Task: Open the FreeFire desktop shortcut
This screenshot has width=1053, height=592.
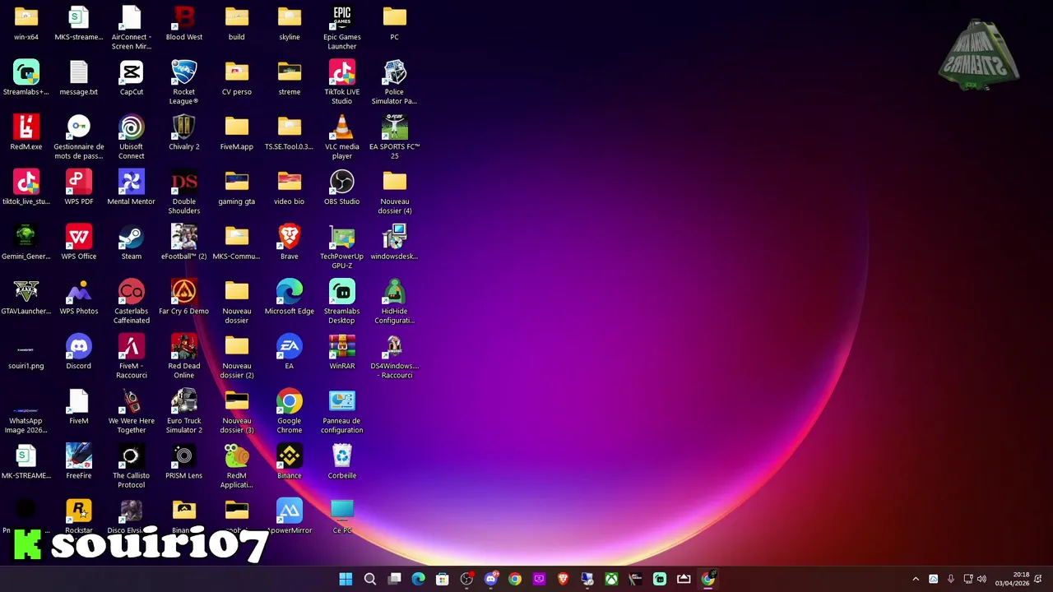Action: click(79, 462)
